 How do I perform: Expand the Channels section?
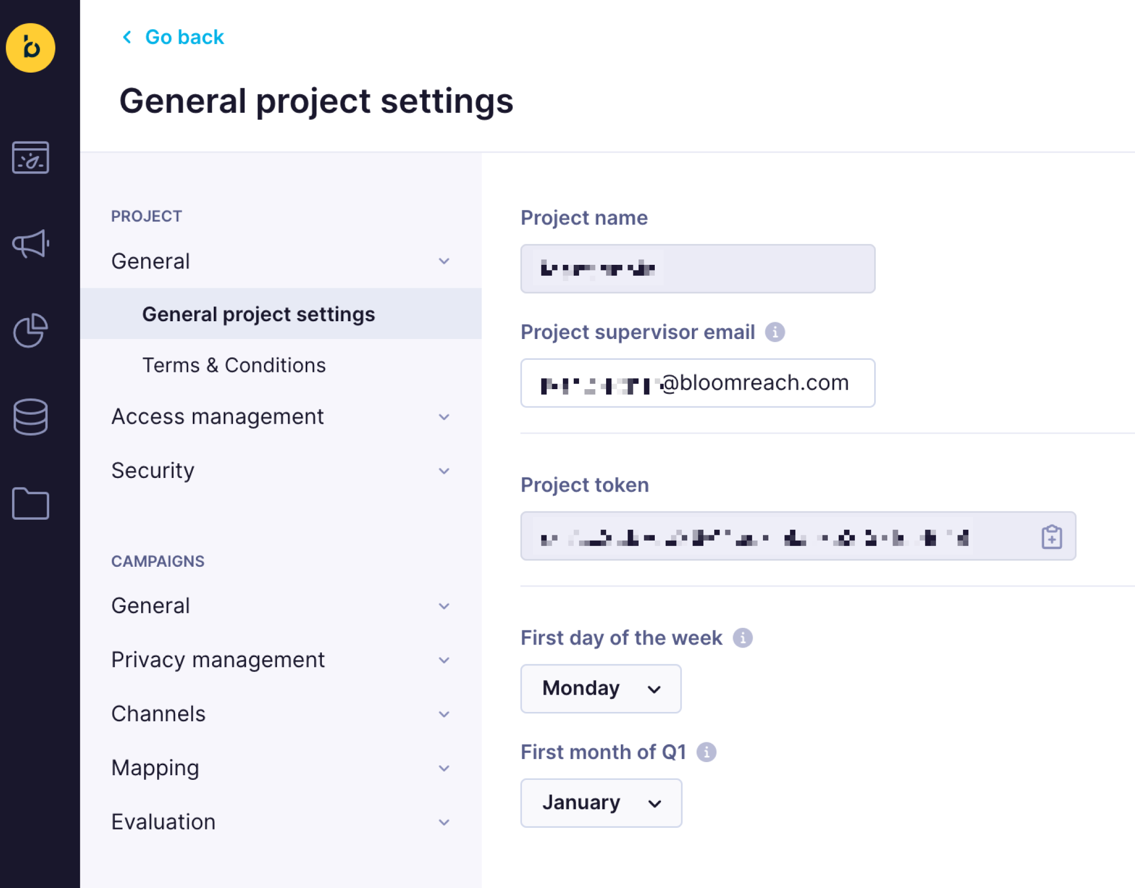click(x=280, y=714)
